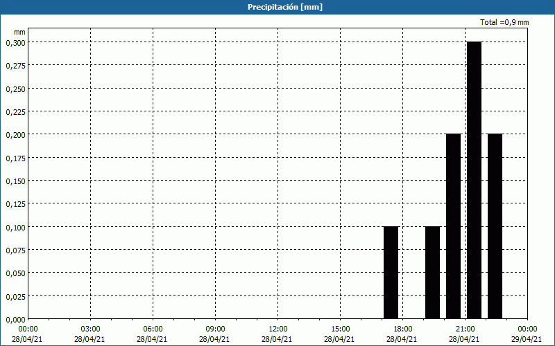555x346 pixels.
Task: Click the 18:00 28/04/21 x-axis label
Action: (x=402, y=334)
